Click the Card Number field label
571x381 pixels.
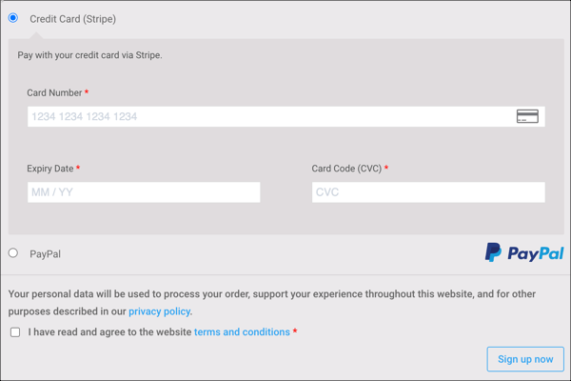tap(54, 93)
